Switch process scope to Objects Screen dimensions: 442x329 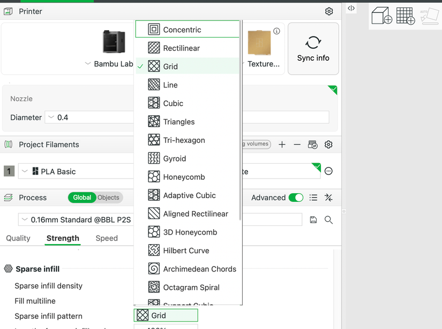point(109,198)
